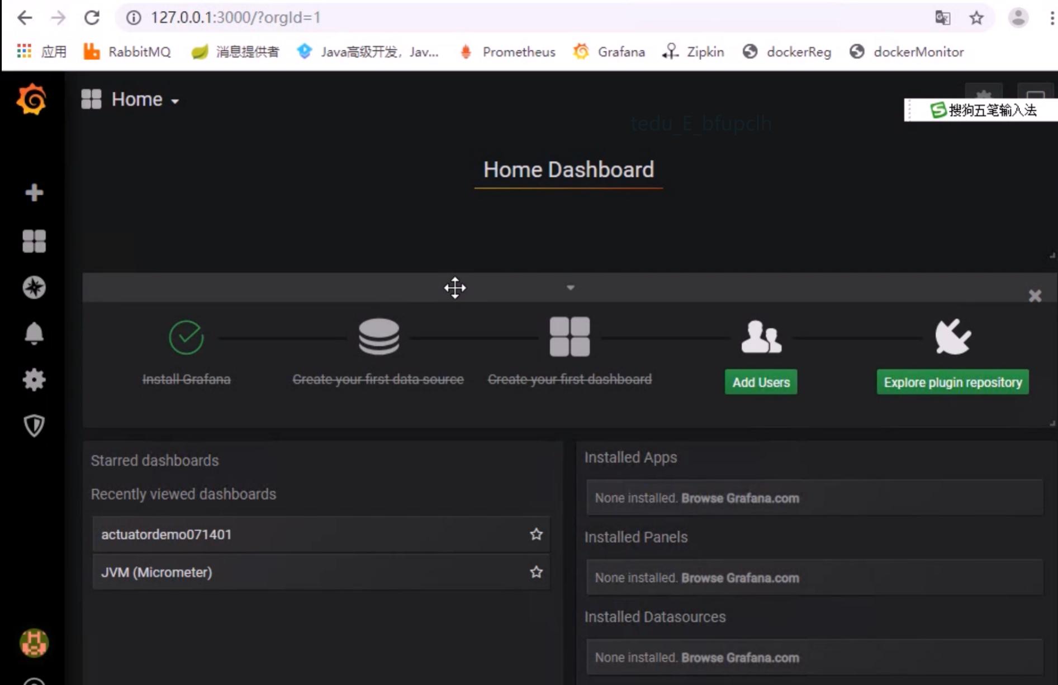
Task: Click the Installed Datasources heading
Action: 655,617
